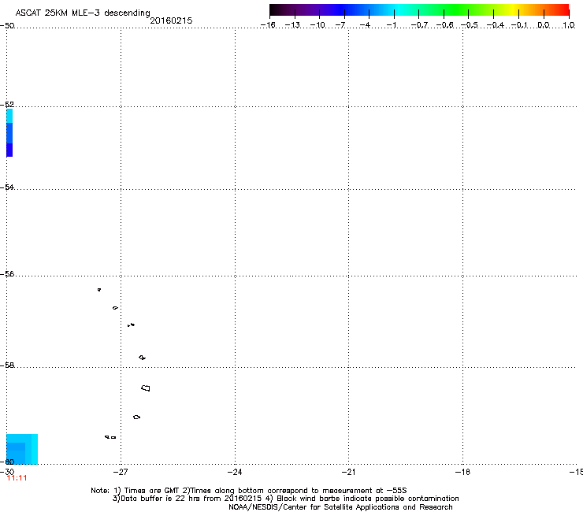Click the longitude label -21
This screenshot has width=583, height=512.
pyautogui.click(x=348, y=472)
